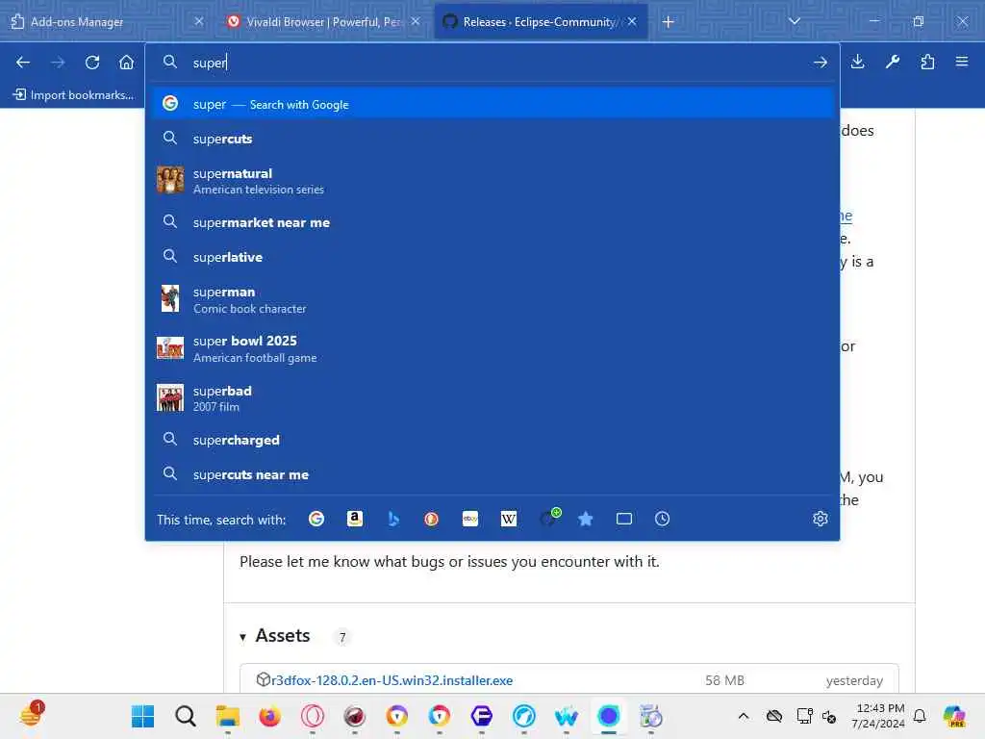This screenshot has width=985, height=739.
Task: Search bookmarks with the star icon
Action: pyautogui.click(x=586, y=519)
